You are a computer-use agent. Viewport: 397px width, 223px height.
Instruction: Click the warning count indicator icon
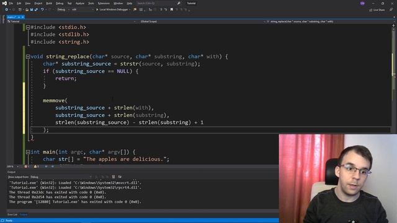click(36, 167)
